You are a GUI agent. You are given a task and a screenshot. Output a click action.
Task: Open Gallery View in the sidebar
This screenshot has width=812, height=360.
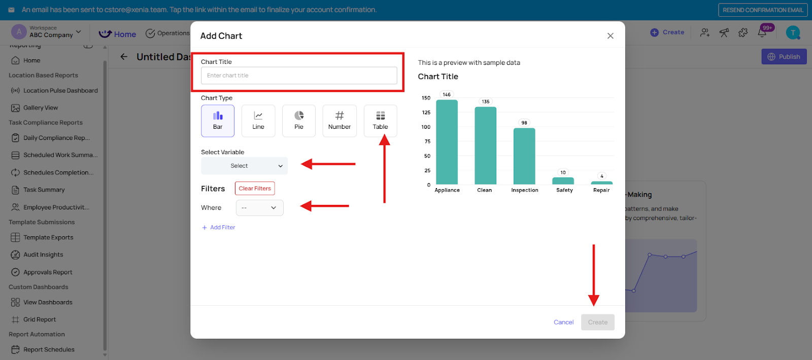[x=41, y=108]
